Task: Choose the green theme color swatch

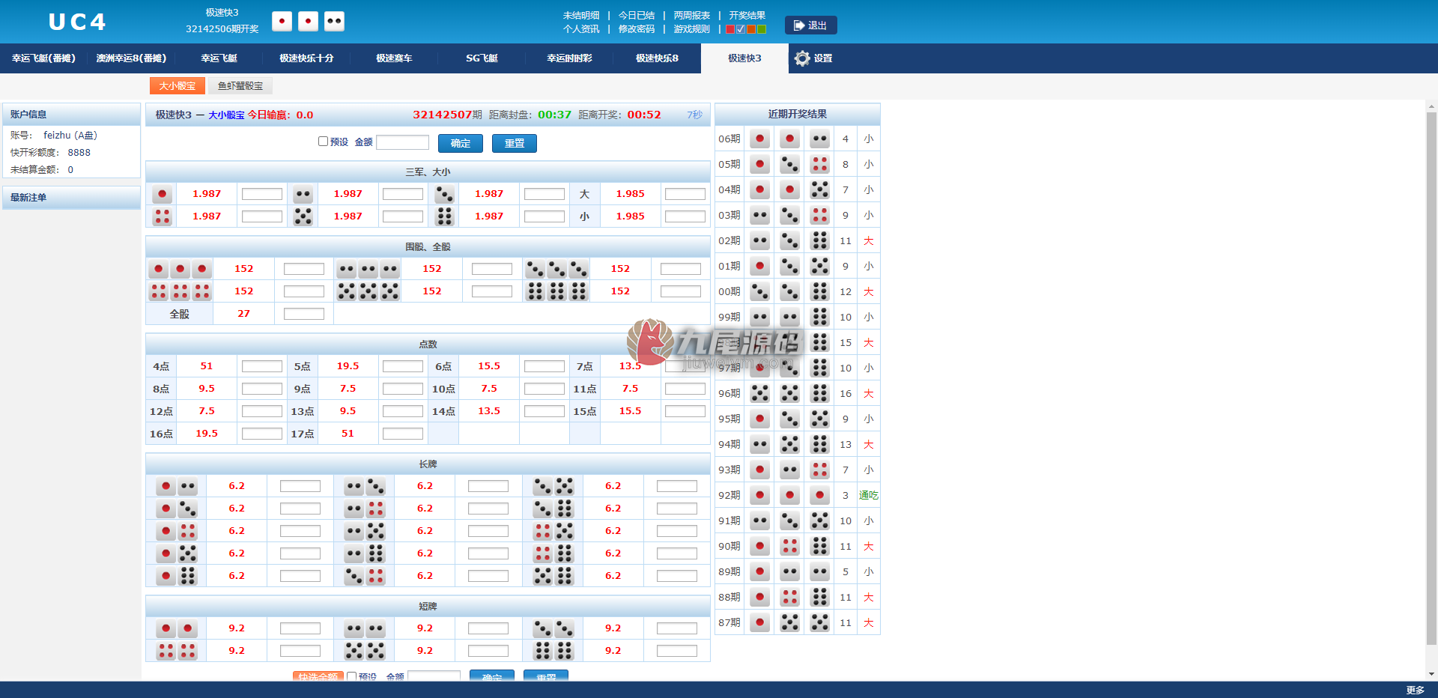Action: (762, 29)
